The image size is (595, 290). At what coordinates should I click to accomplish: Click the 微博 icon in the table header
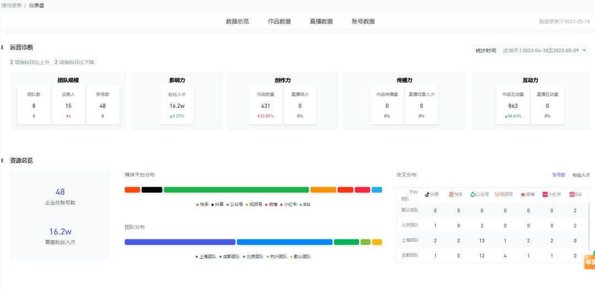tap(523, 194)
